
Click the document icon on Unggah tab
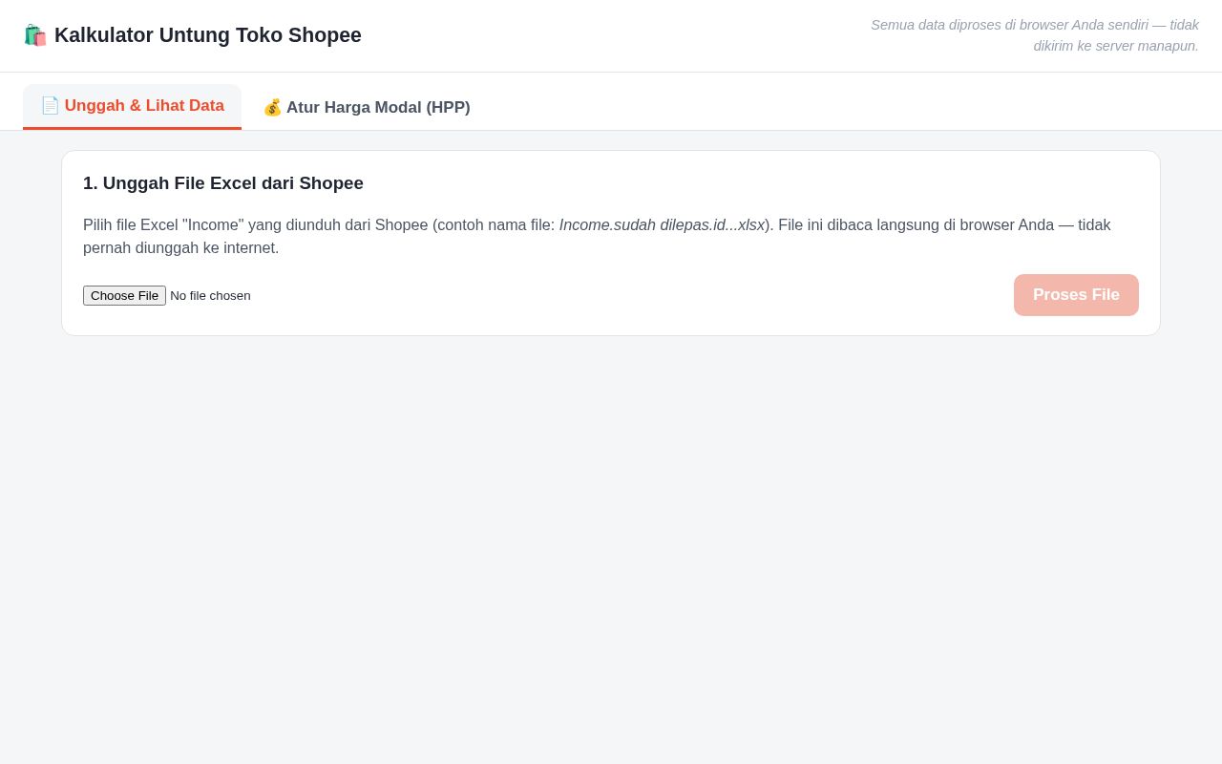click(x=50, y=105)
